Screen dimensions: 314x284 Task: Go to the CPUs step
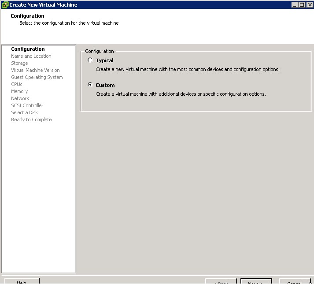(x=17, y=84)
